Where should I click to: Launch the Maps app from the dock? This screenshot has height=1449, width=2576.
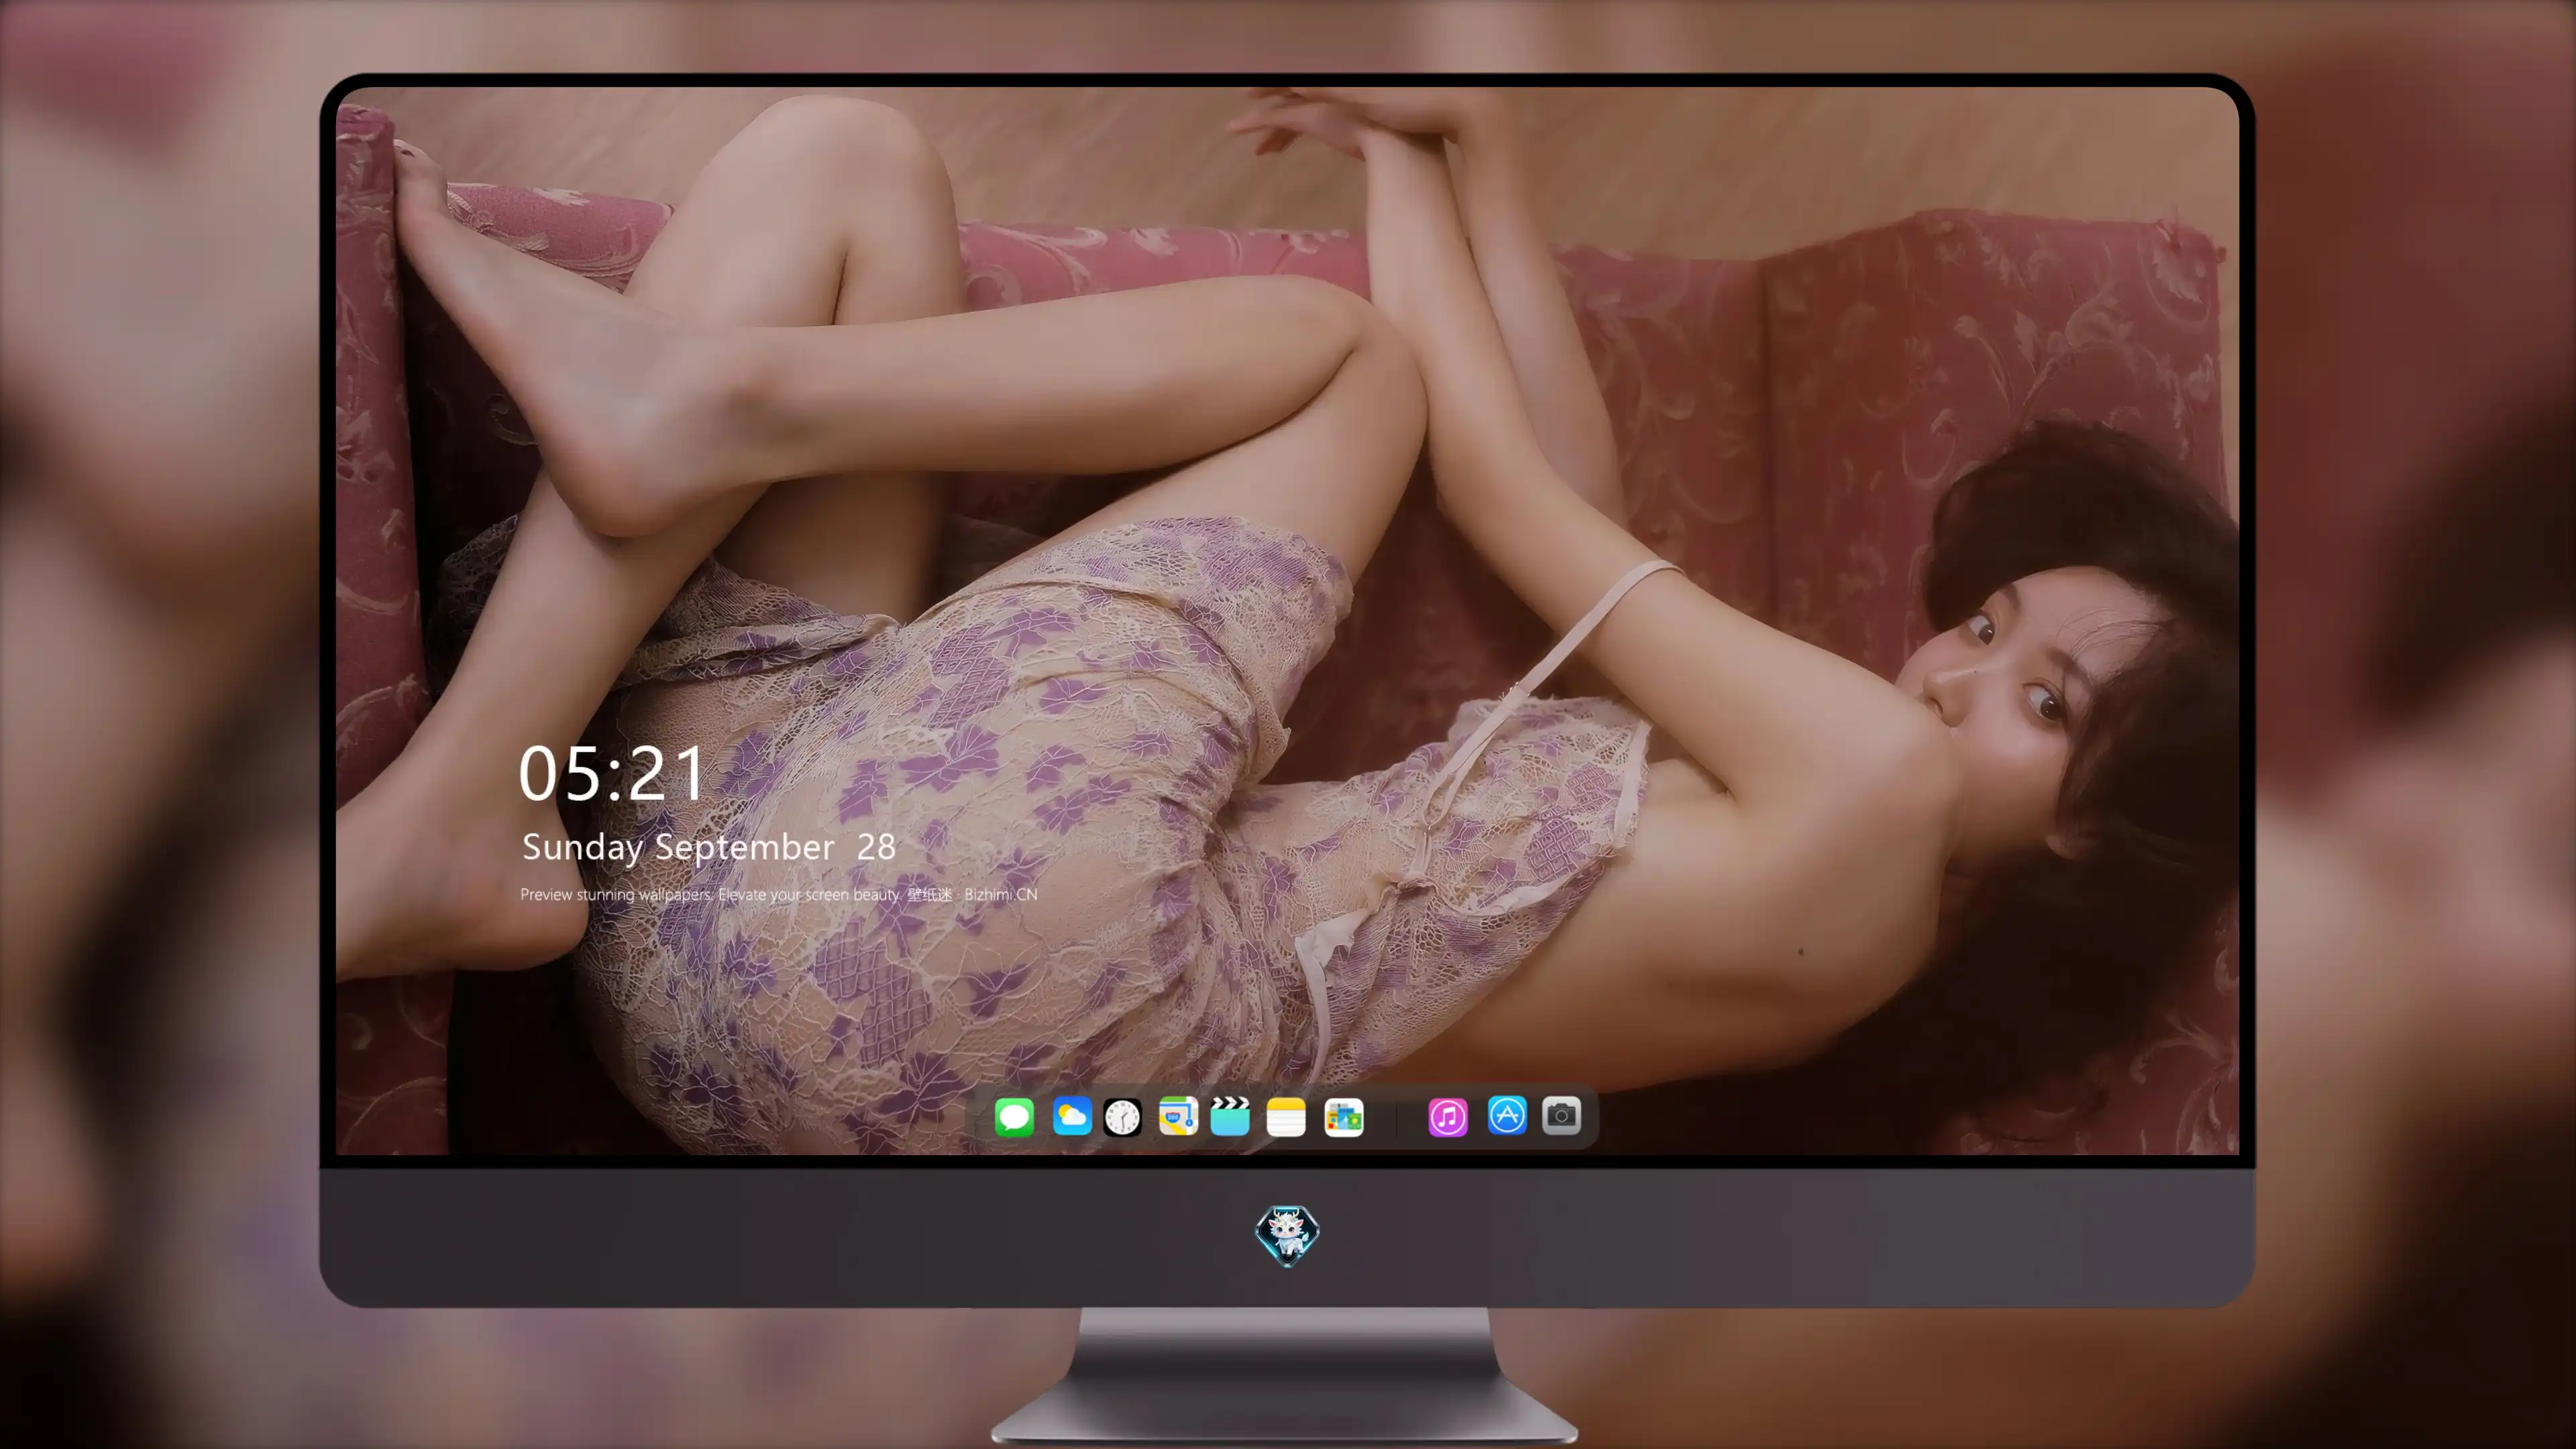point(1178,1116)
